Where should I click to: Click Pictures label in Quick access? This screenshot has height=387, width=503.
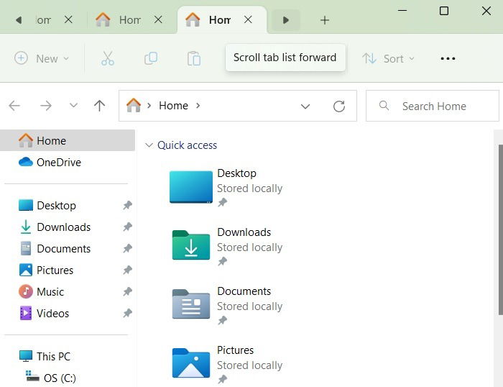pos(236,350)
